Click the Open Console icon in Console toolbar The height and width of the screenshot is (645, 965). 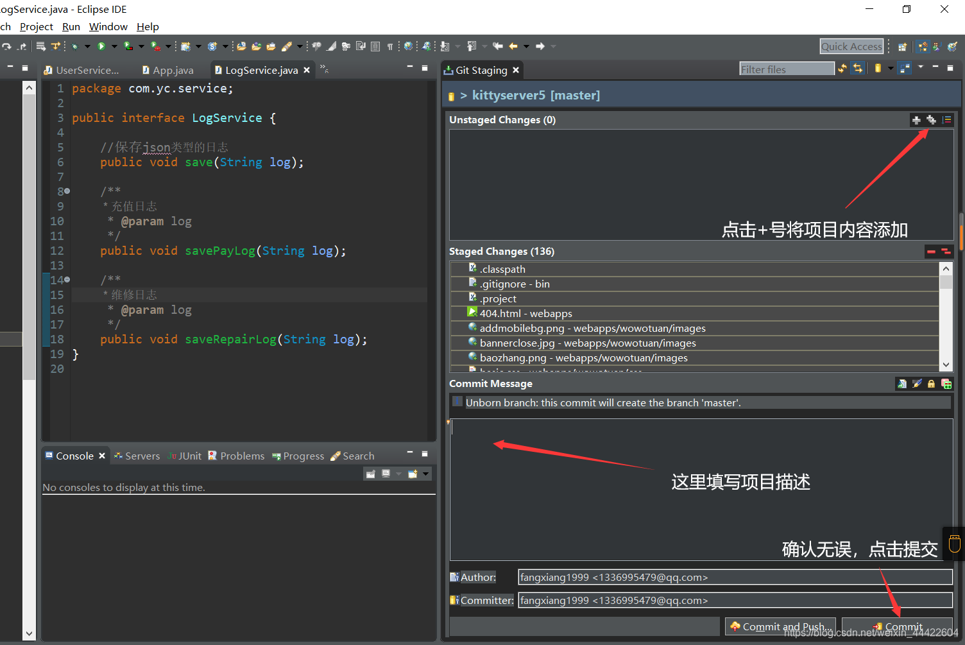(413, 474)
